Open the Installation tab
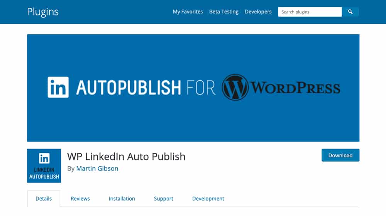 pyautogui.click(x=122, y=199)
